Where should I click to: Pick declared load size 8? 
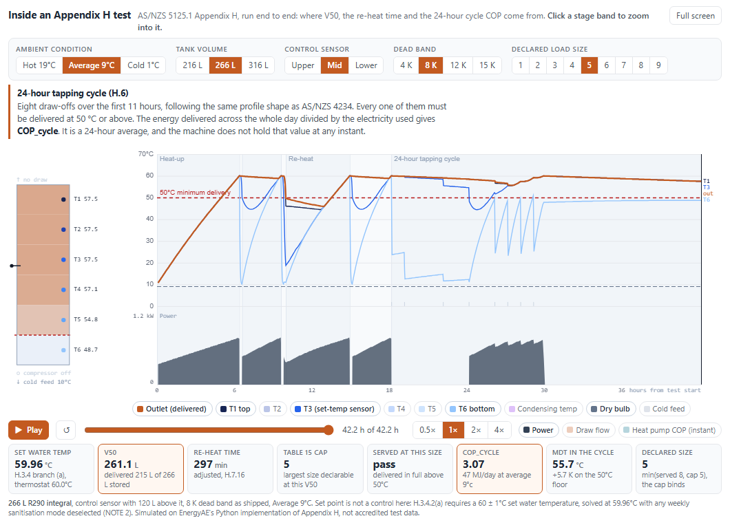pos(641,65)
